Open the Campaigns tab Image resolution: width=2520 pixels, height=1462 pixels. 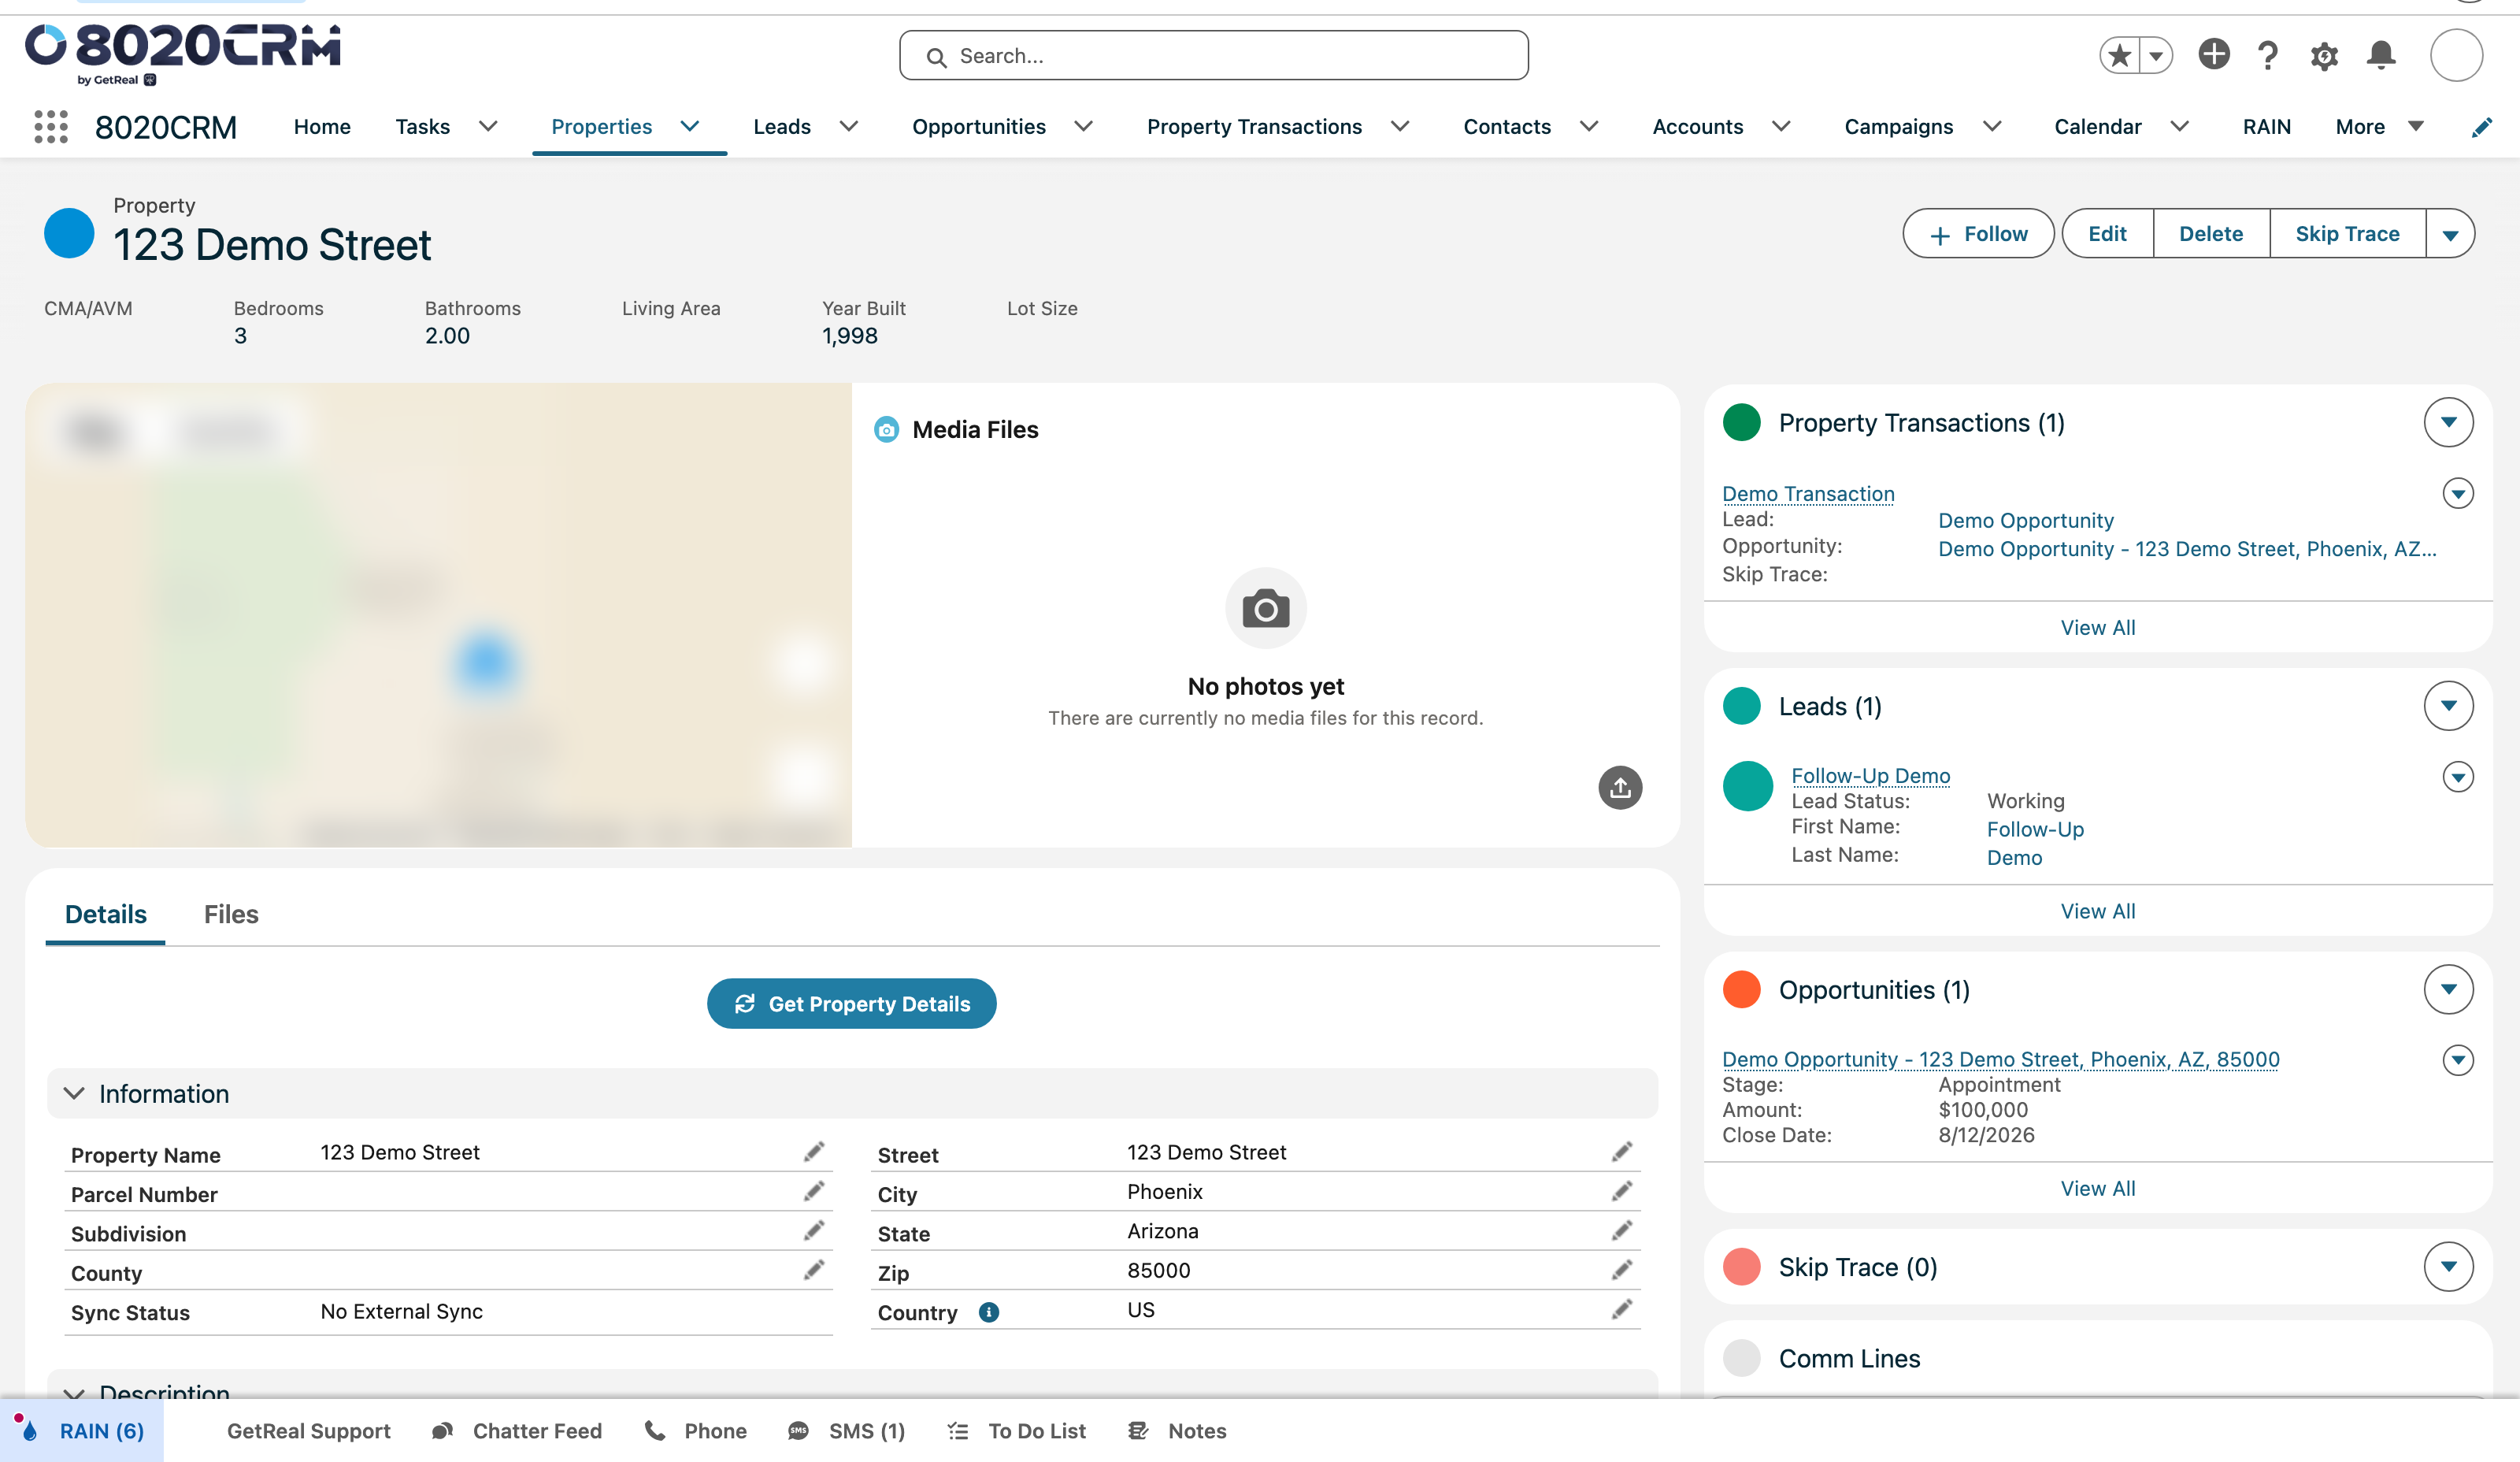click(x=1898, y=126)
